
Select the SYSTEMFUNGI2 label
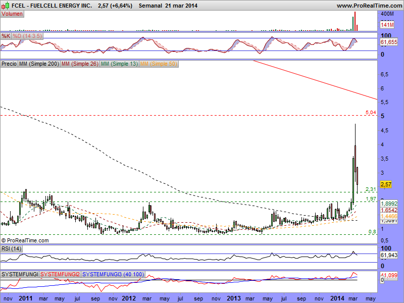pos(60,274)
